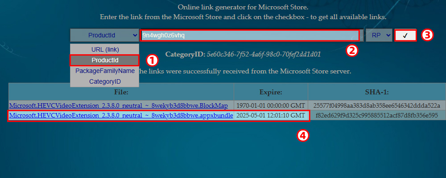Click the 'successfully received' status message
Viewport: 446px width, 178px height.
[x=244, y=71]
